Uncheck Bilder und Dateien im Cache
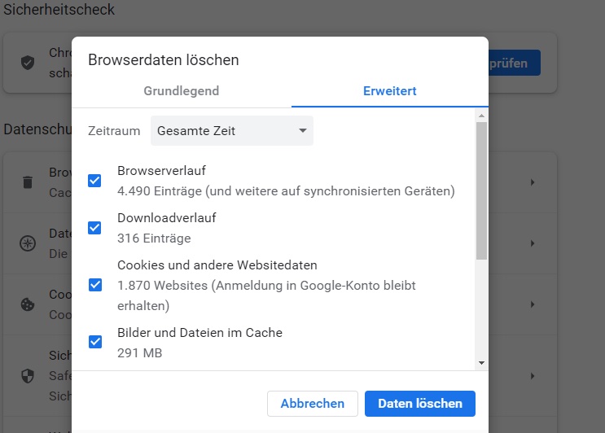 coord(94,342)
